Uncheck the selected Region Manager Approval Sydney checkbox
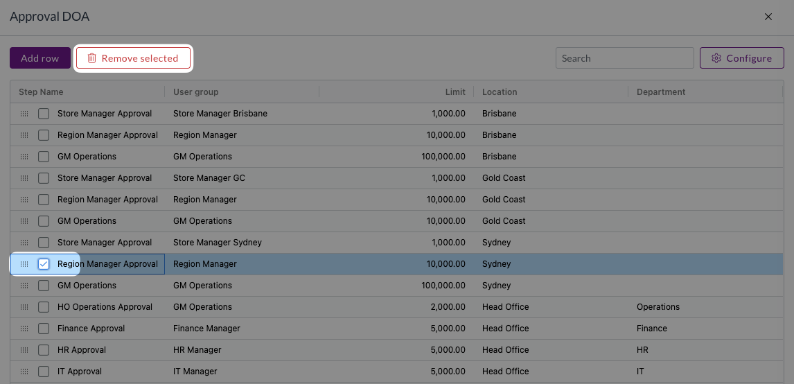This screenshot has width=794, height=384. [x=44, y=264]
